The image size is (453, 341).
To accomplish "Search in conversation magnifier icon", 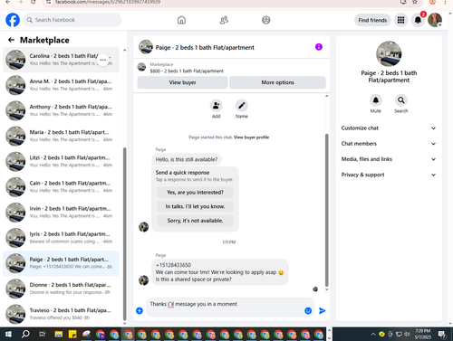I will pos(401,100).
